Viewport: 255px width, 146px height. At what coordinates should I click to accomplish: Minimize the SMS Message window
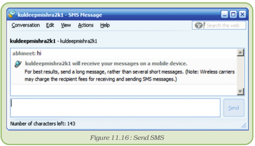(x=224, y=14)
